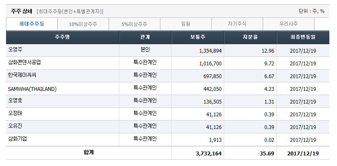Click the 보통주 column header

point(197,37)
